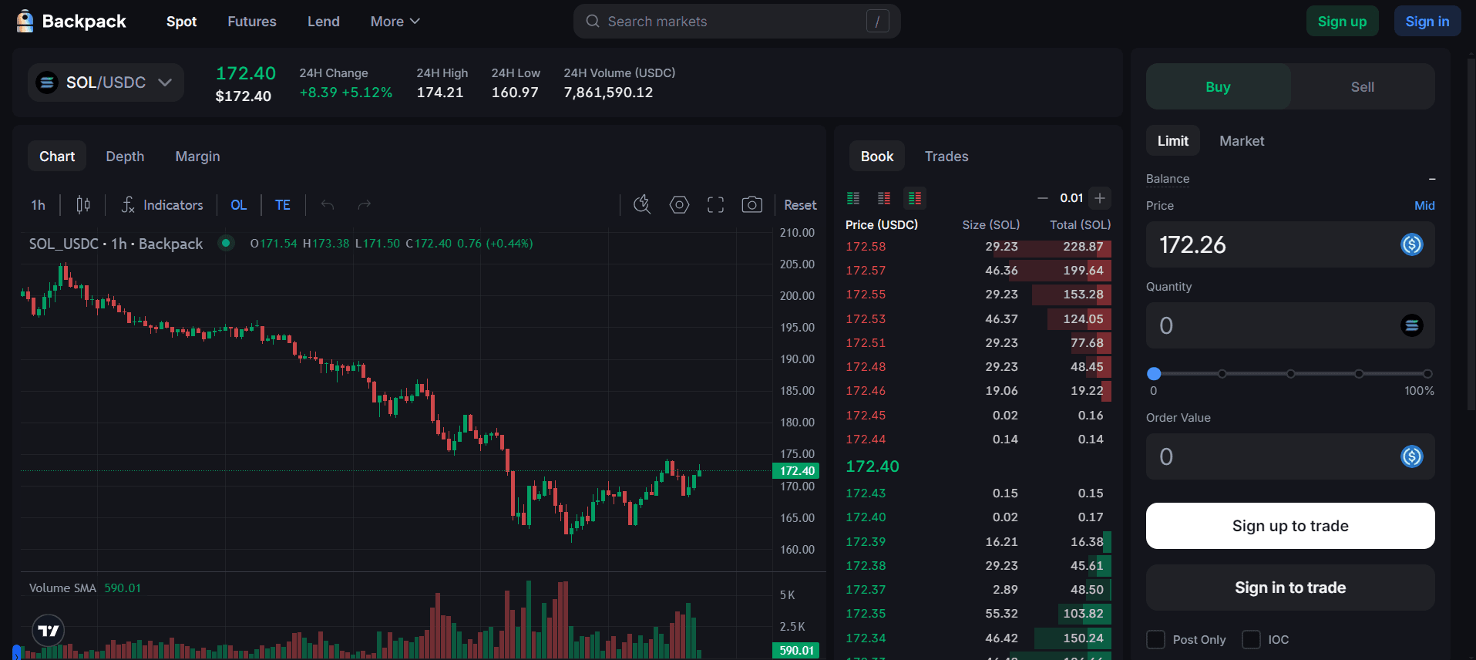Click the TradingView logo icon
The height and width of the screenshot is (660, 1476).
pos(48,631)
